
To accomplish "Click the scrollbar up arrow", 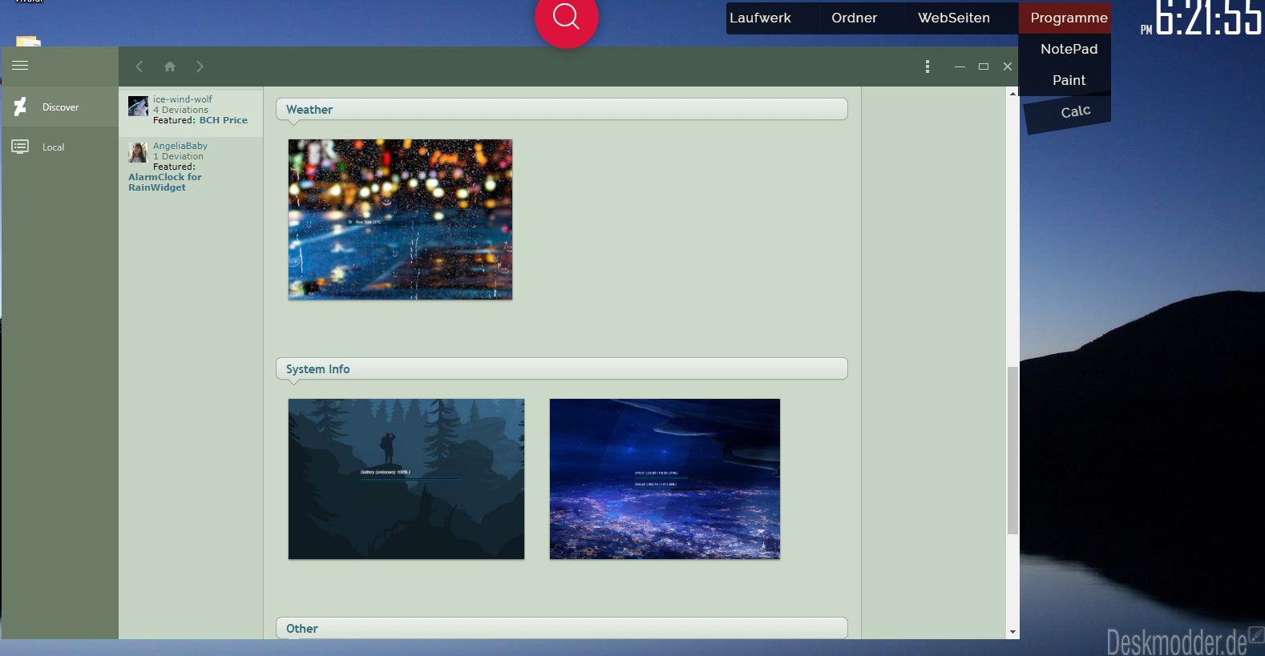I will [x=1012, y=93].
